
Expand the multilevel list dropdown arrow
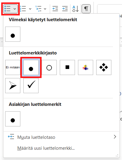(45, 9)
